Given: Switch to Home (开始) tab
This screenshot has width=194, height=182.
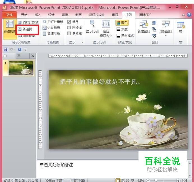Looking at the screenshot, I should (x=24, y=15).
